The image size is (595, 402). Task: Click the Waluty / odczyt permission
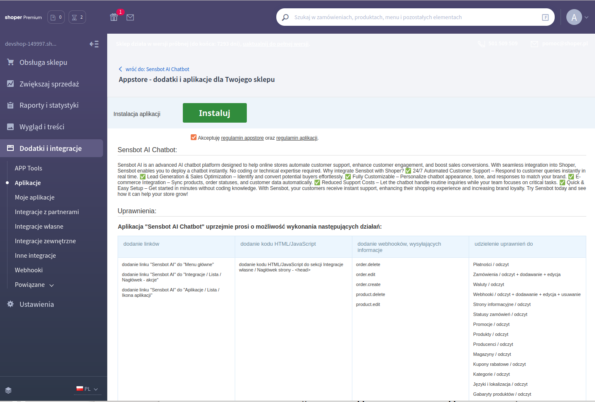point(489,284)
